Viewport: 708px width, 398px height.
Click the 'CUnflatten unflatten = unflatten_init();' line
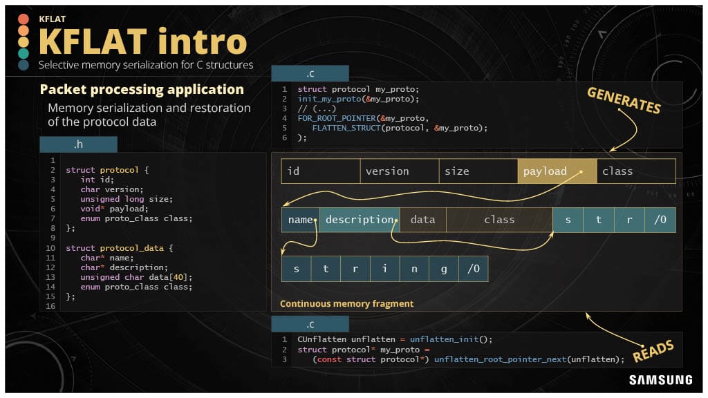tap(395, 339)
